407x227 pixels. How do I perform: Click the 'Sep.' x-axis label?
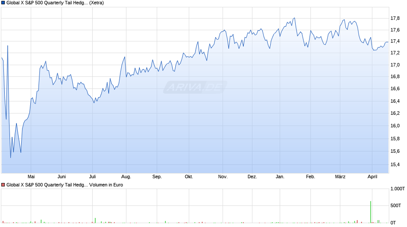coord(157,177)
